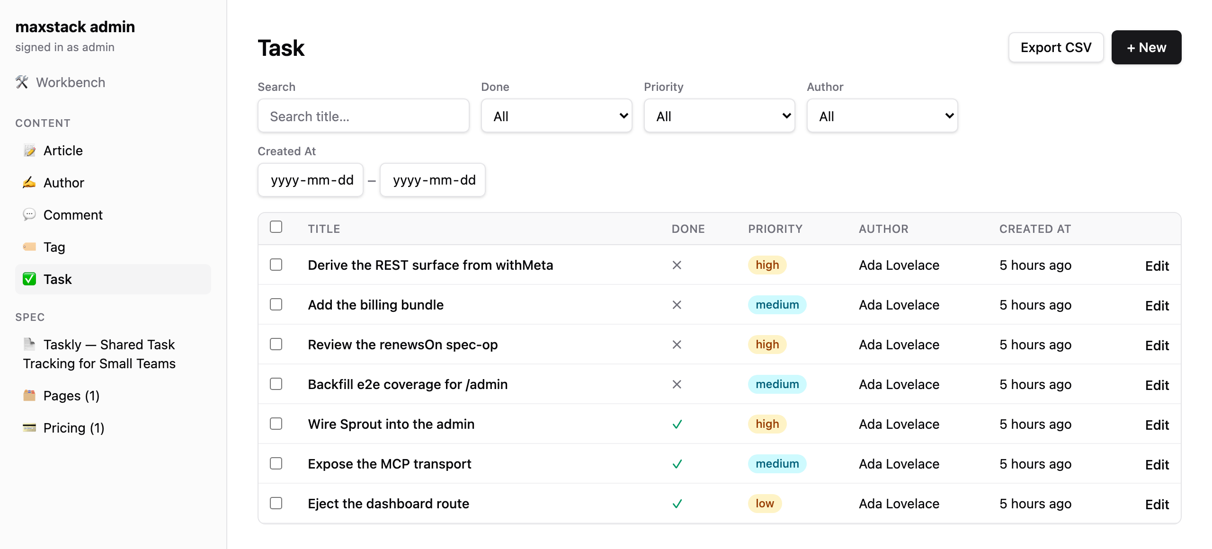Screen dimensions: 1212x549
Task: Open Pricing (1) in sidebar
Action: click(x=113, y=428)
